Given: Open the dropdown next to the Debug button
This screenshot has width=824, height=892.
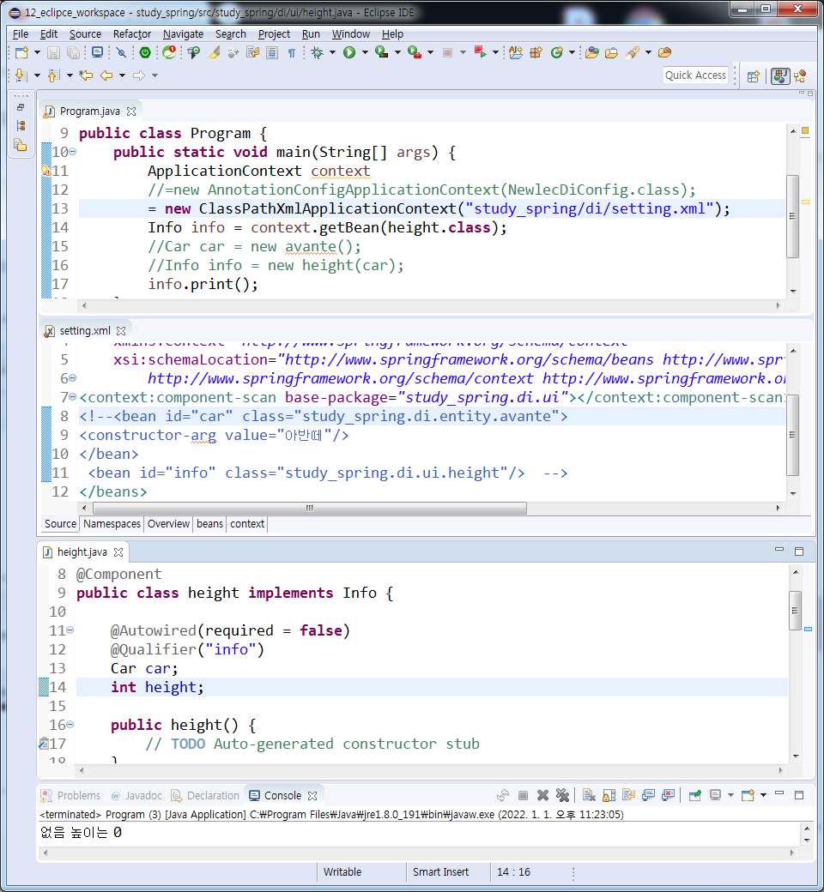Looking at the screenshot, I should (332, 53).
